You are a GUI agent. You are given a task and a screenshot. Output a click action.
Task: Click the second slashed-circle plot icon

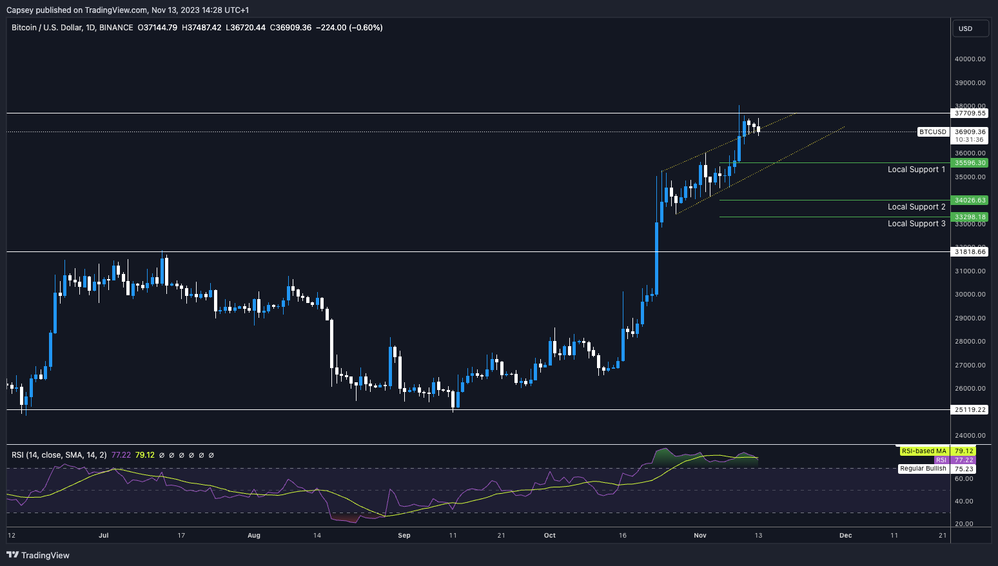pyautogui.click(x=171, y=455)
